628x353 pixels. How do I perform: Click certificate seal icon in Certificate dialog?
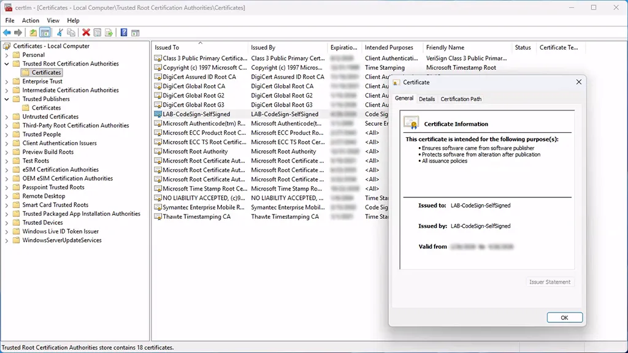tap(412, 123)
